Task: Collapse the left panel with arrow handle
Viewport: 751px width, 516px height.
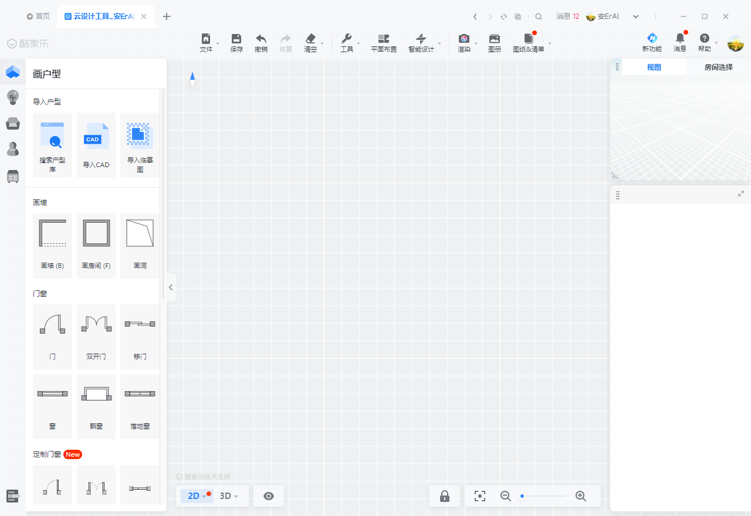Action: [171, 287]
